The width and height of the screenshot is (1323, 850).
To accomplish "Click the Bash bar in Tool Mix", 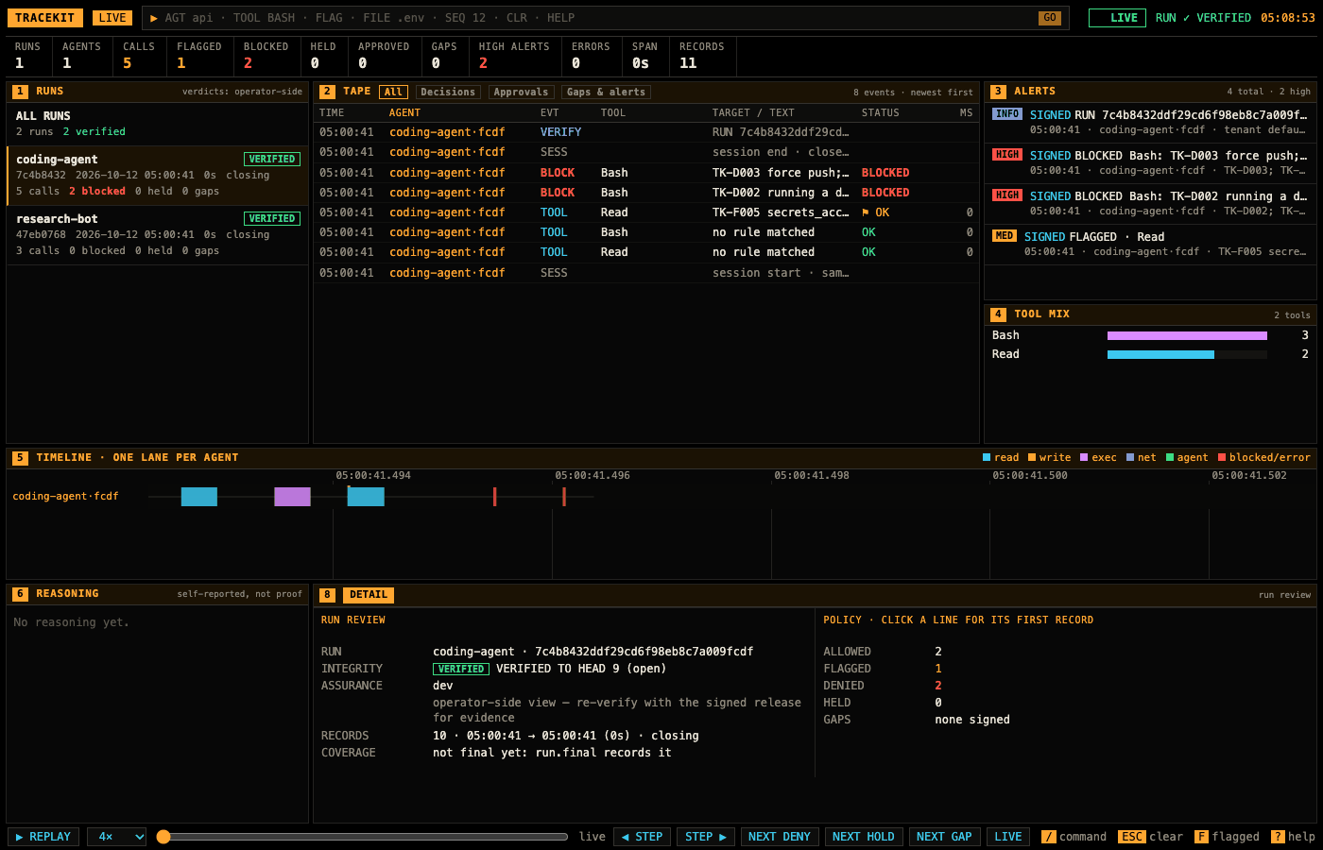I will (x=1187, y=335).
